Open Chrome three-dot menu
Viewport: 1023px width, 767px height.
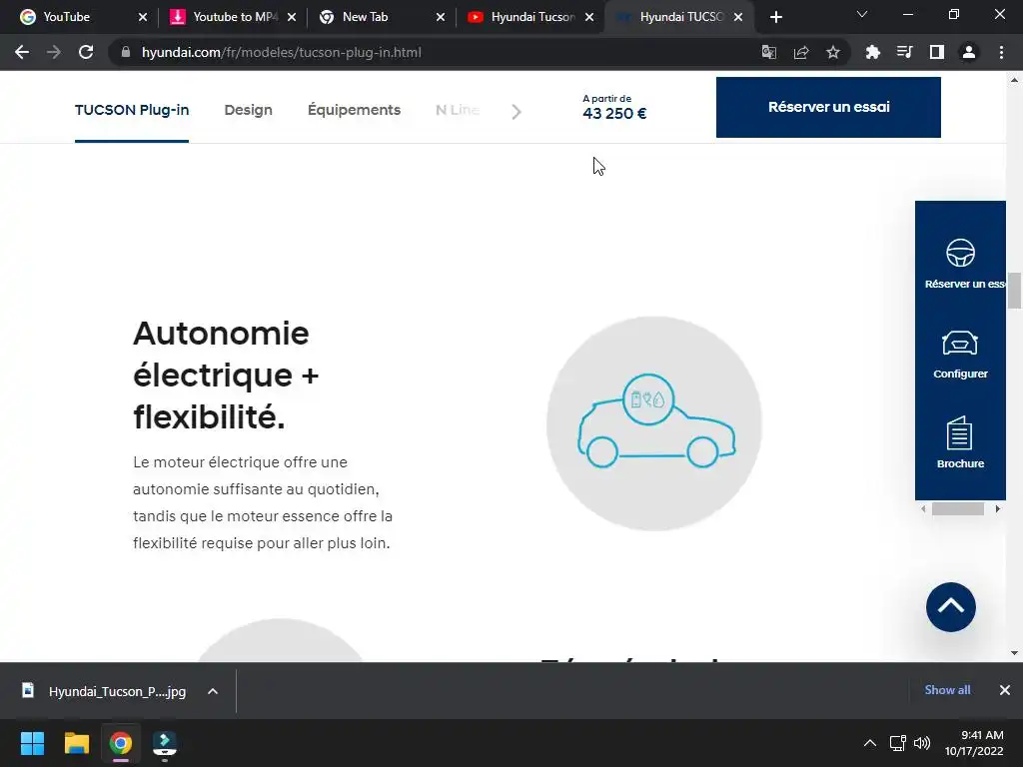point(1001,52)
